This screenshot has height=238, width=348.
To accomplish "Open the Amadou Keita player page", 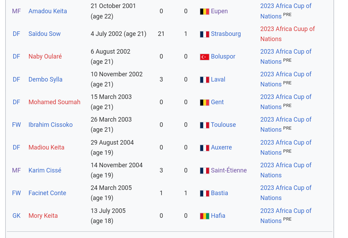I will click(x=48, y=11).
